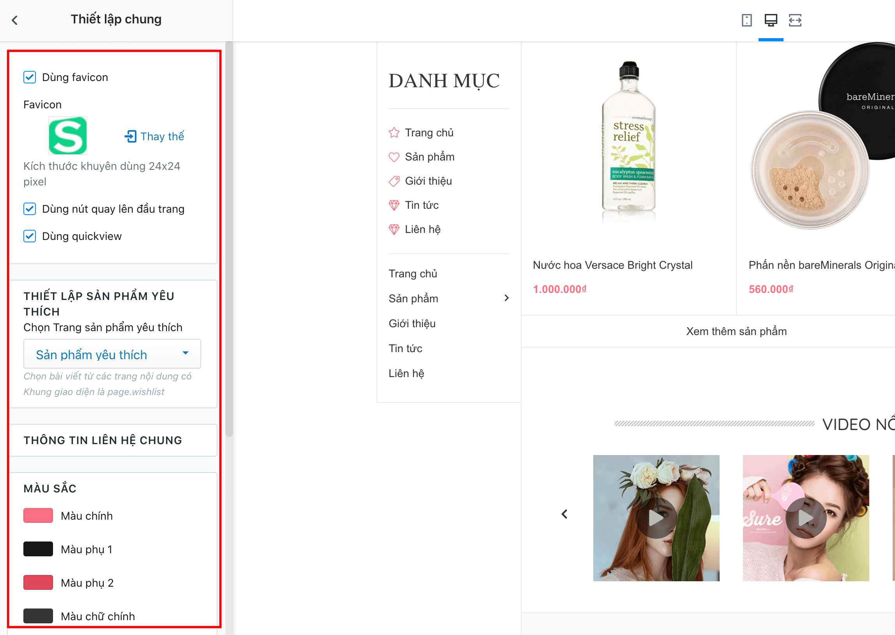Image resolution: width=895 pixels, height=635 pixels.
Task: Select desktop preview icon
Action: tap(771, 20)
